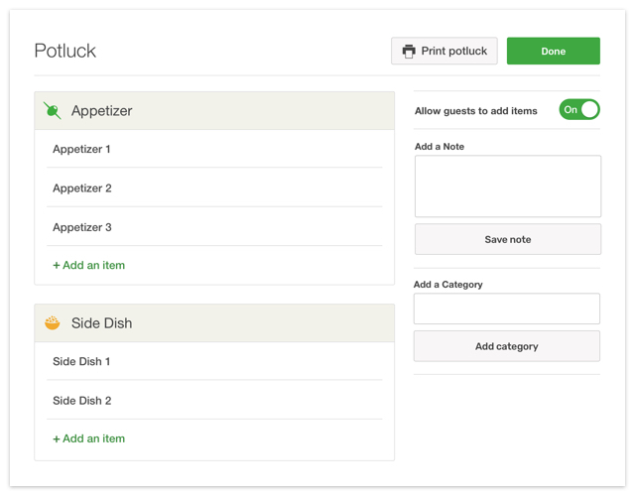Click into the Add a Category field
Image resolution: width=635 pixels, height=496 pixels.
[x=506, y=309]
